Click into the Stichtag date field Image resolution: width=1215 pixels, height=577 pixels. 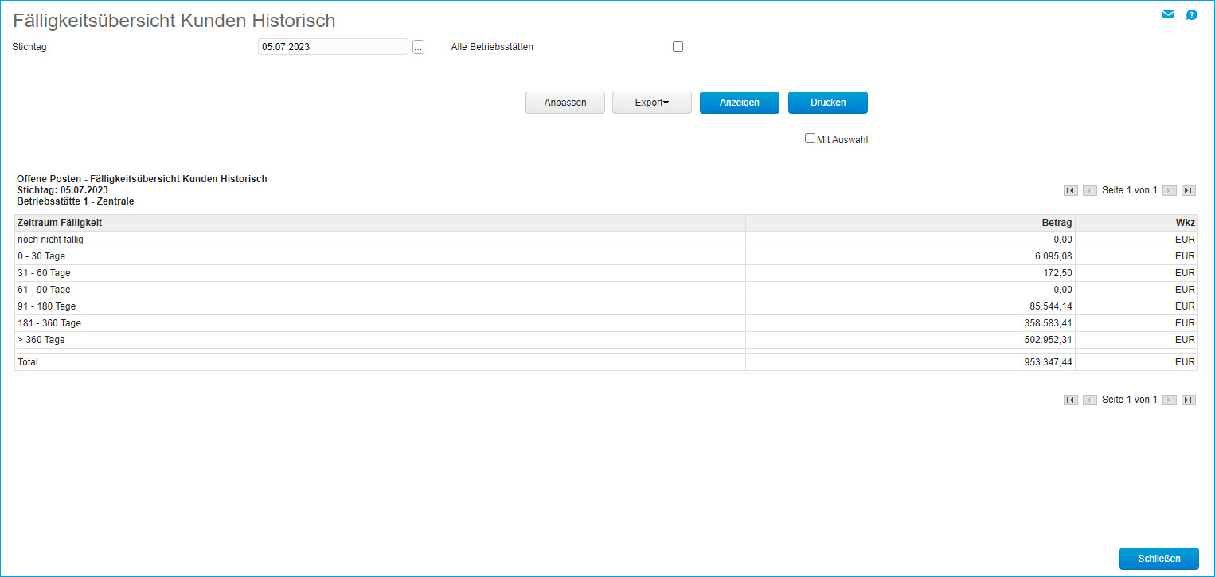tap(333, 47)
